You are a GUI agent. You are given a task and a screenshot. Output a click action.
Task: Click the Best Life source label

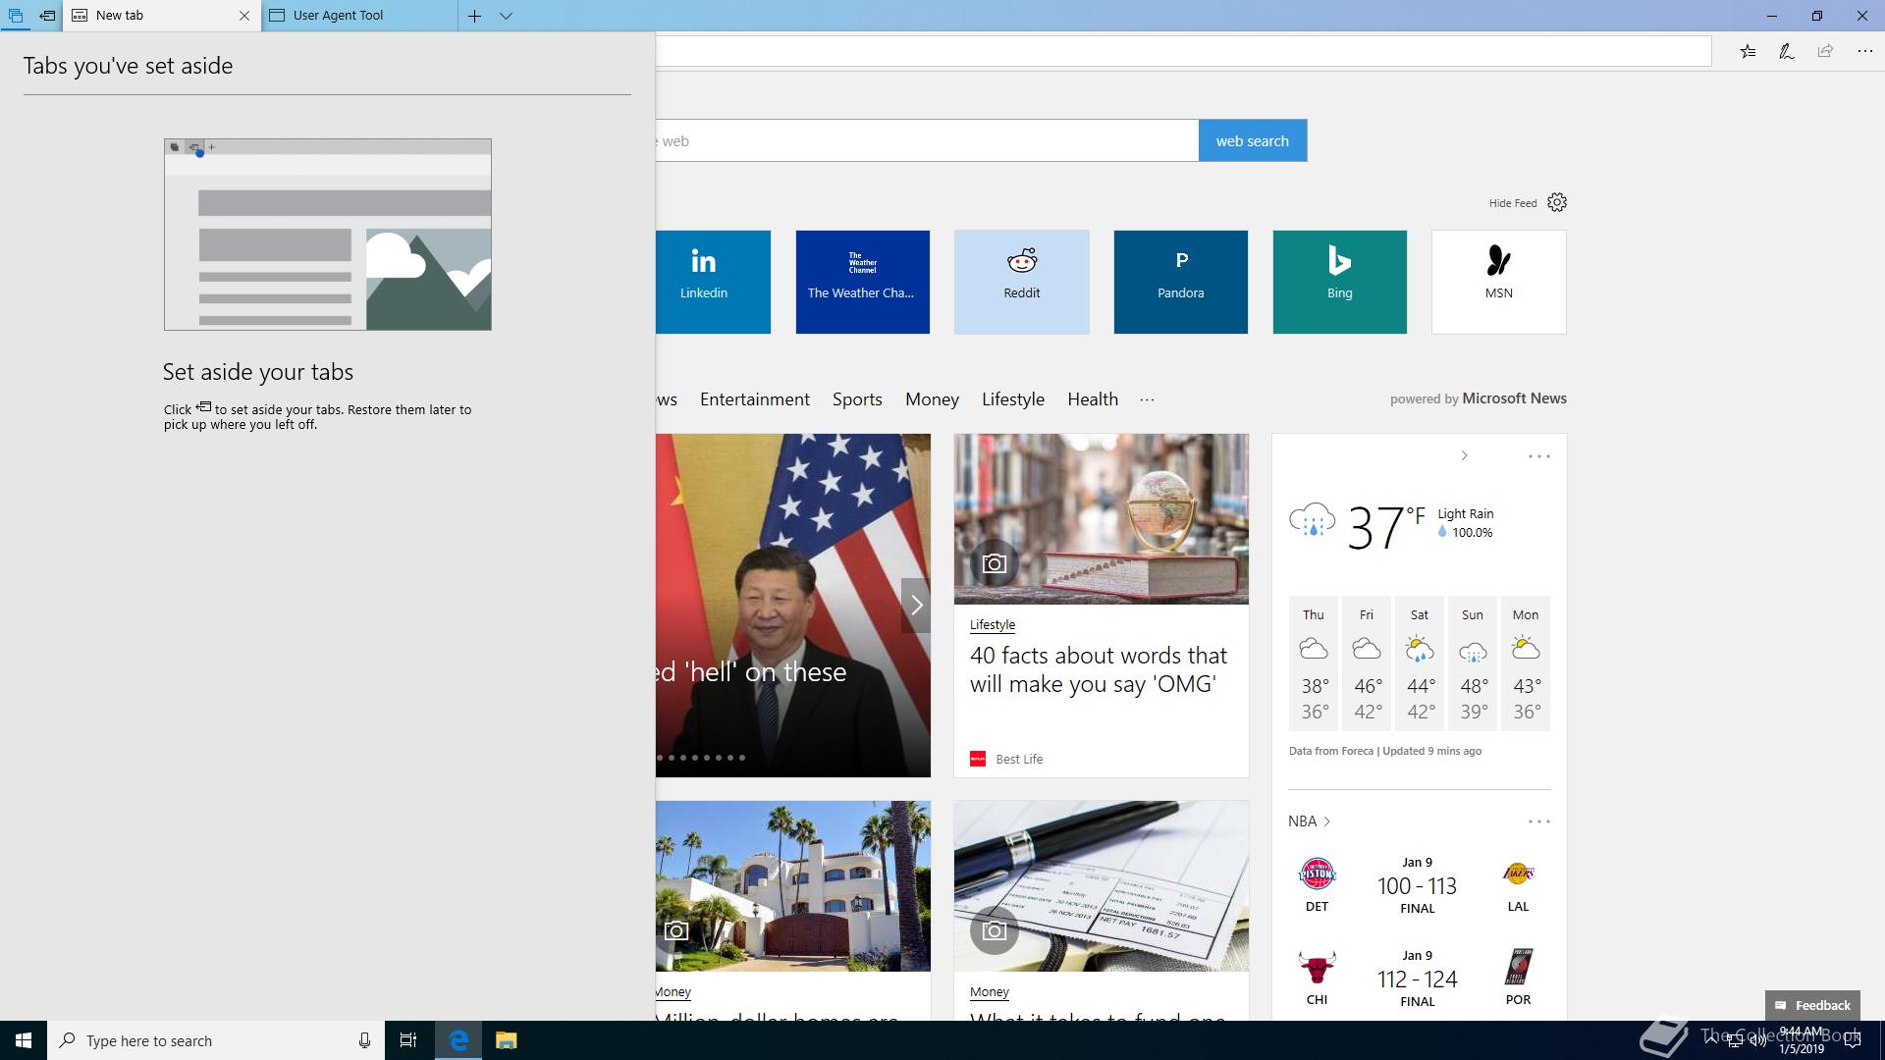pyautogui.click(x=1019, y=760)
